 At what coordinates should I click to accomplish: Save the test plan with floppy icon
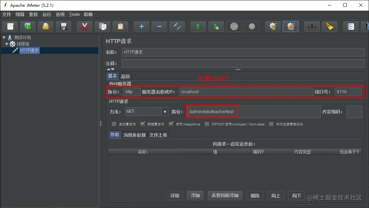tap(64, 26)
